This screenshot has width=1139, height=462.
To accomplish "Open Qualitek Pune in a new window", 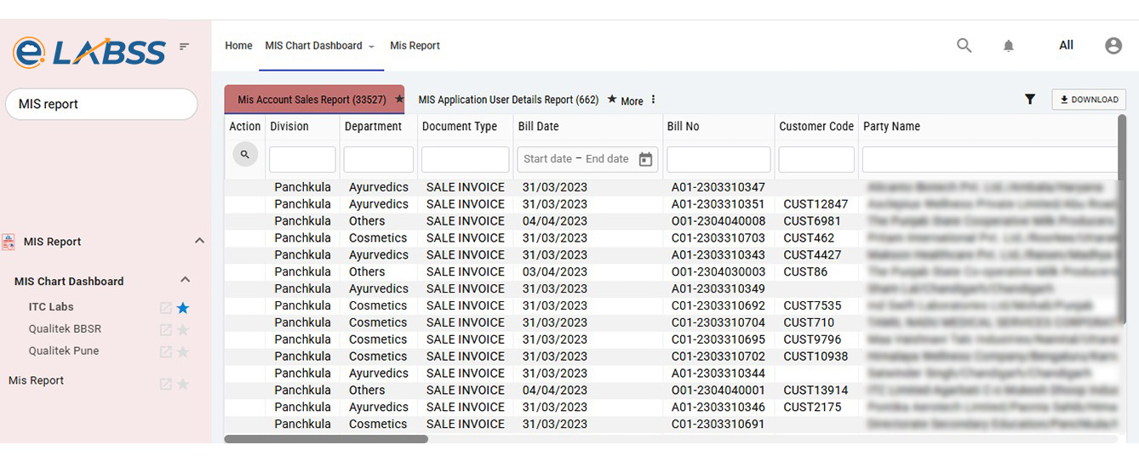I will (x=166, y=352).
